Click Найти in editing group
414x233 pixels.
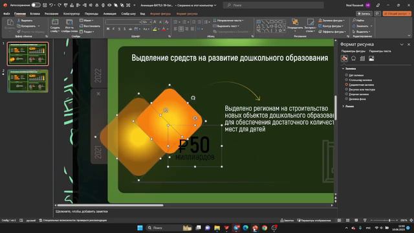click(x=358, y=20)
